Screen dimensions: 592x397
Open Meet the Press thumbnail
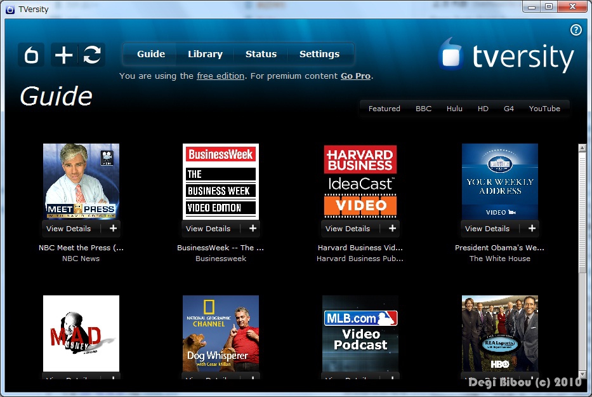81,182
